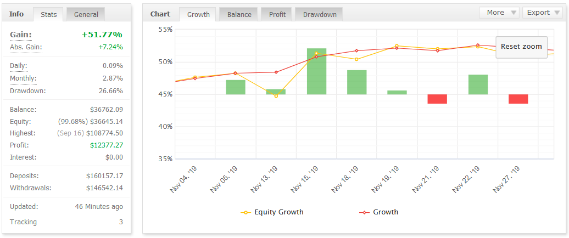Click the small green bar for Nov 19

pos(397,92)
